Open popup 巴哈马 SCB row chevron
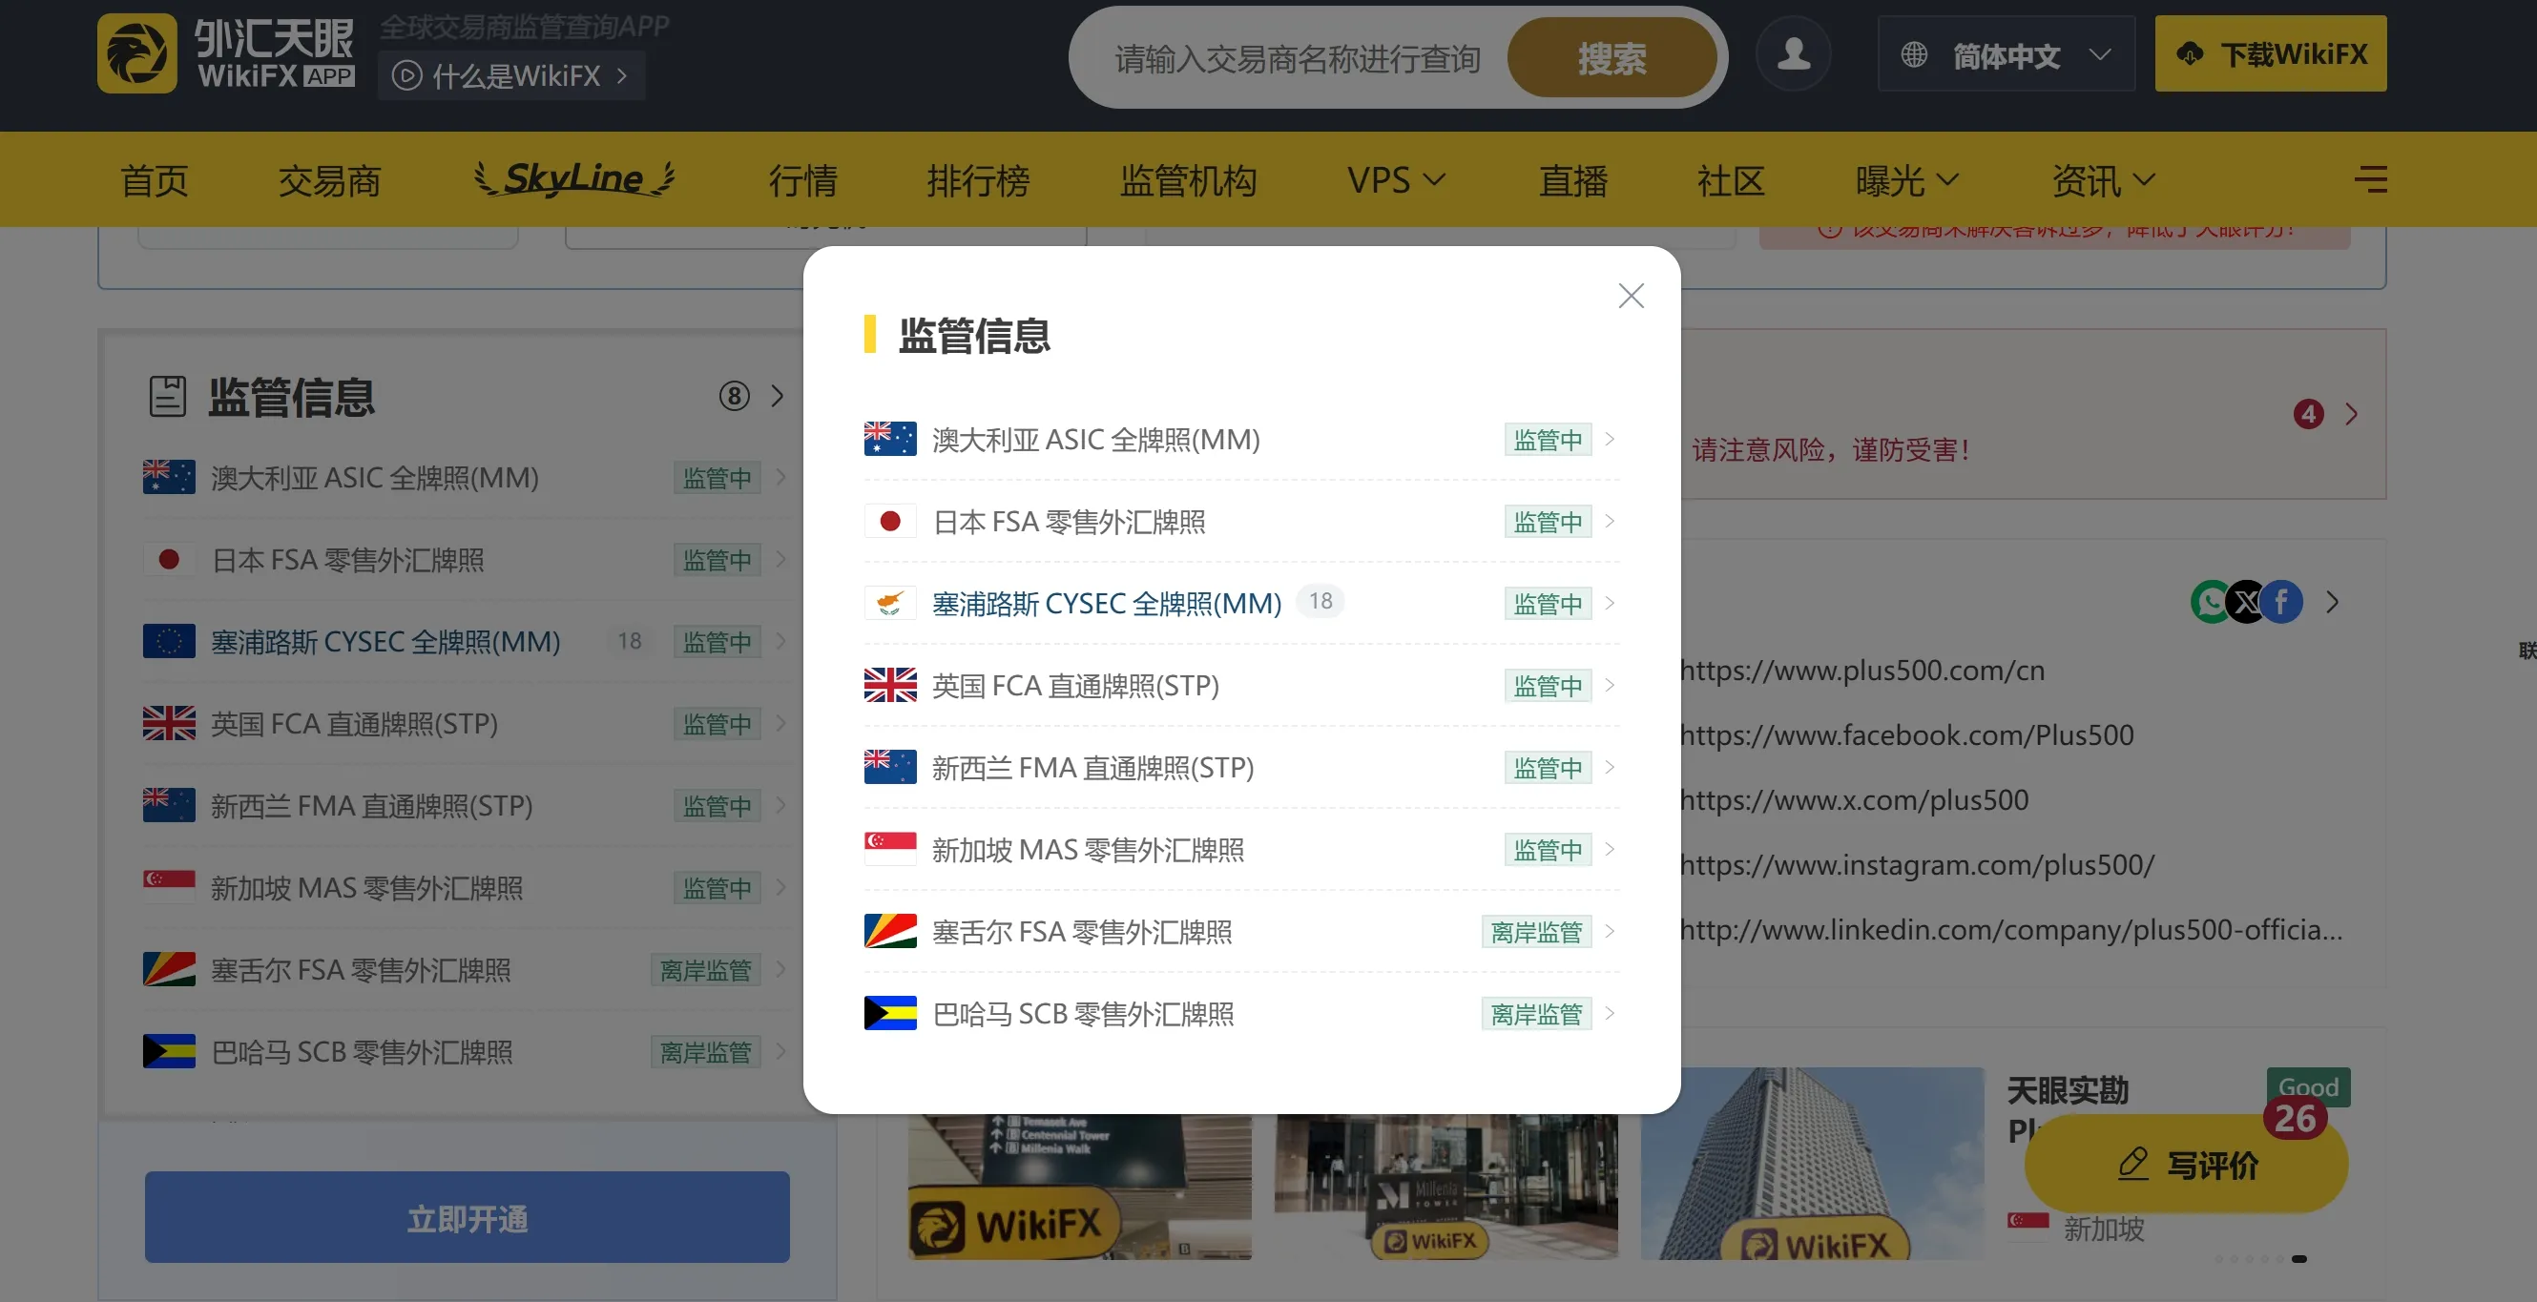Image resolution: width=2537 pixels, height=1302 pixels. (x=1611, y=1013)
